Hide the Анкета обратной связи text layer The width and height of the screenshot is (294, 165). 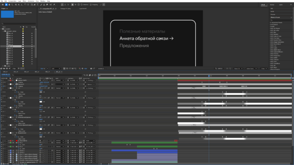coord(2,125)
